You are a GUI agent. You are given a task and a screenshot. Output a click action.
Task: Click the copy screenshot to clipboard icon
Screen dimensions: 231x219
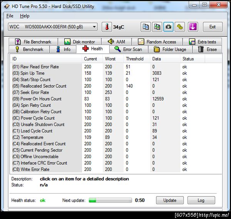pos(157,27)
